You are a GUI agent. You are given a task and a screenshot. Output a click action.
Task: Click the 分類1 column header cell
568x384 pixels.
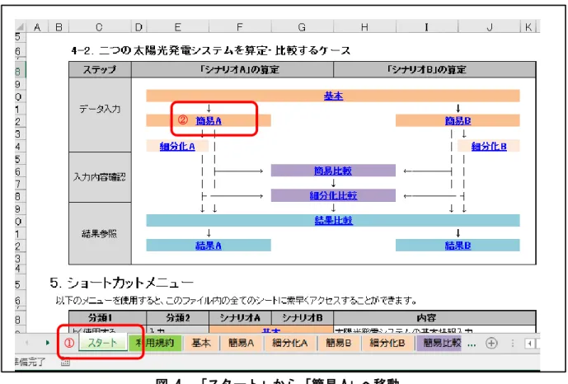pos(108,318)
